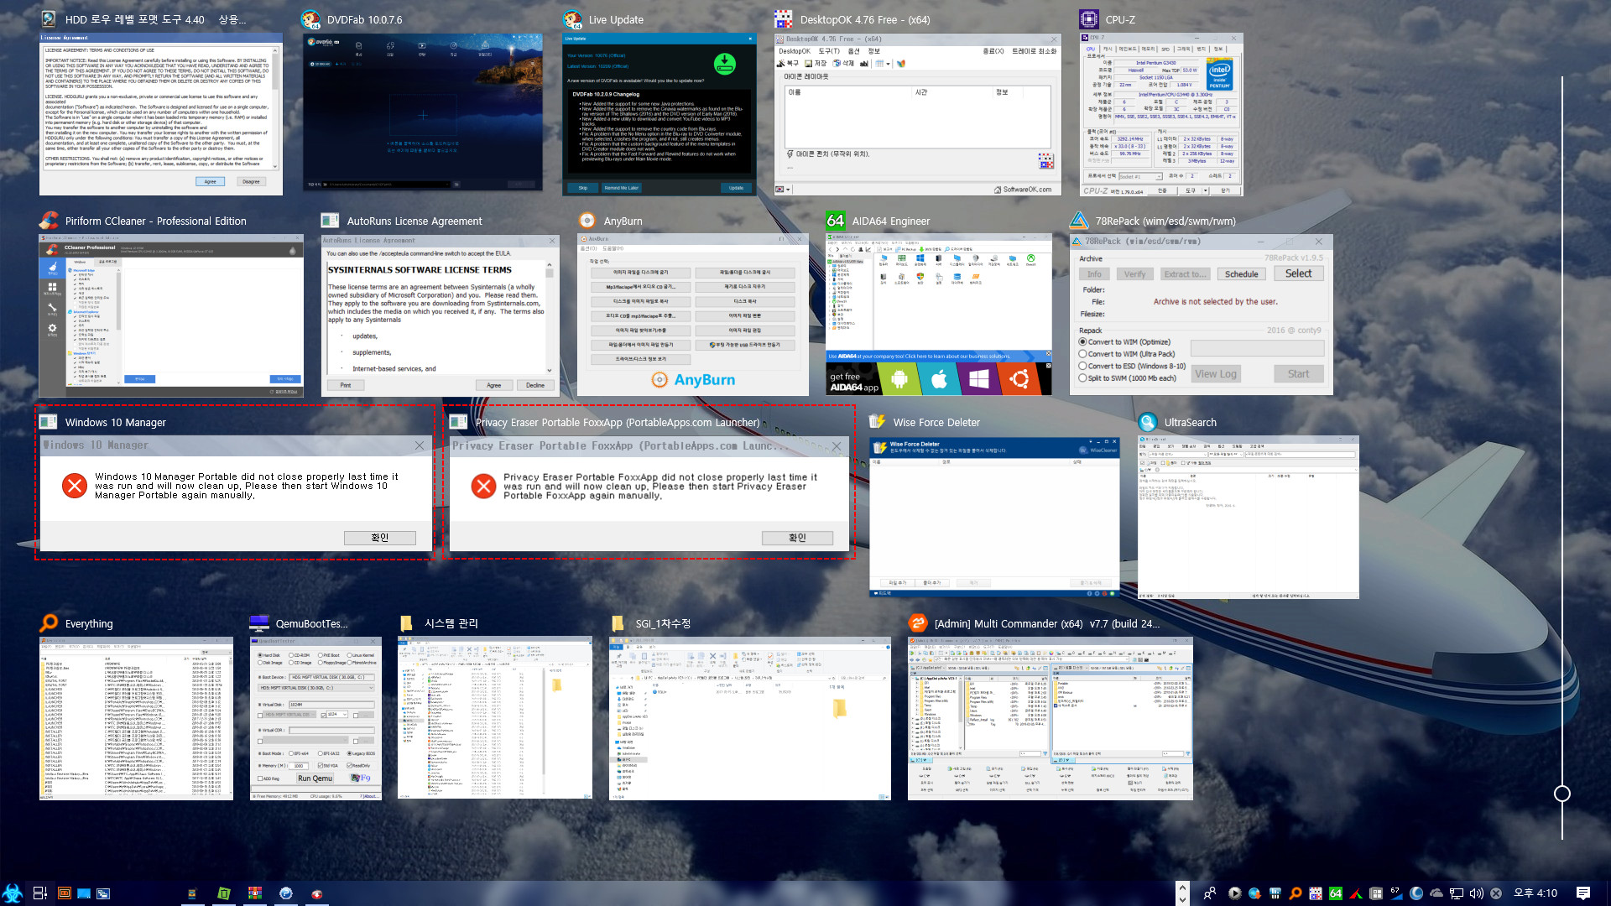The image size is (1611, 906).
Task: Click Update button in DVDFab Live Update
Action: tap(736, 188)
